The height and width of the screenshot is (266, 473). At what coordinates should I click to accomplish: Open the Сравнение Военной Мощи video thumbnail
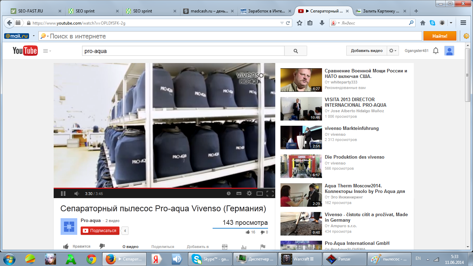coord(301,80)
